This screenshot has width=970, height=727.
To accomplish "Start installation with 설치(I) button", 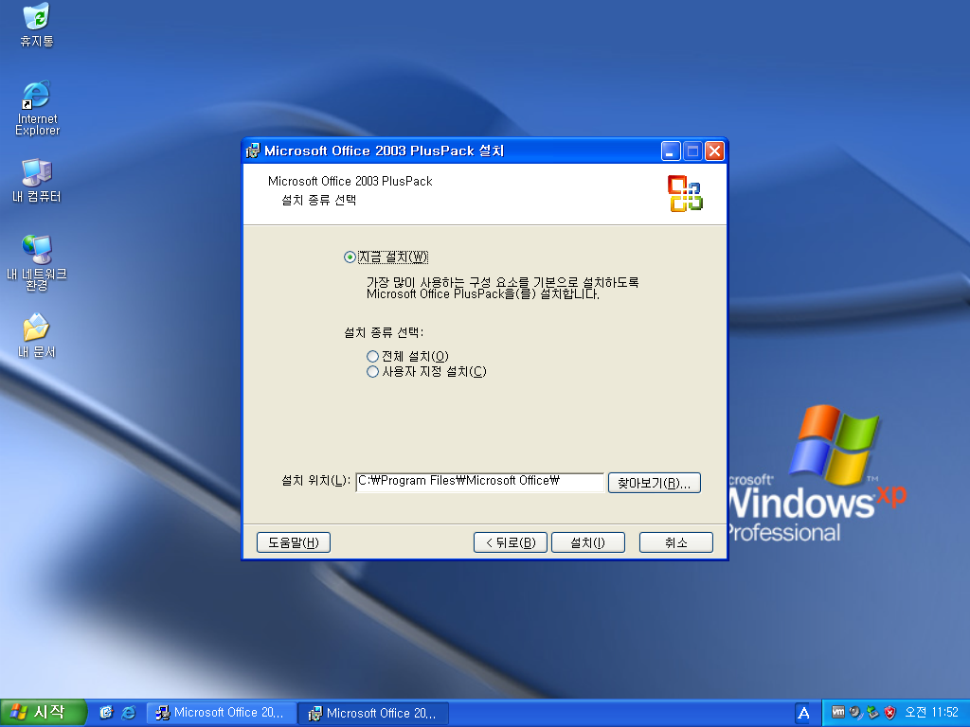I will tap(587, 542).
